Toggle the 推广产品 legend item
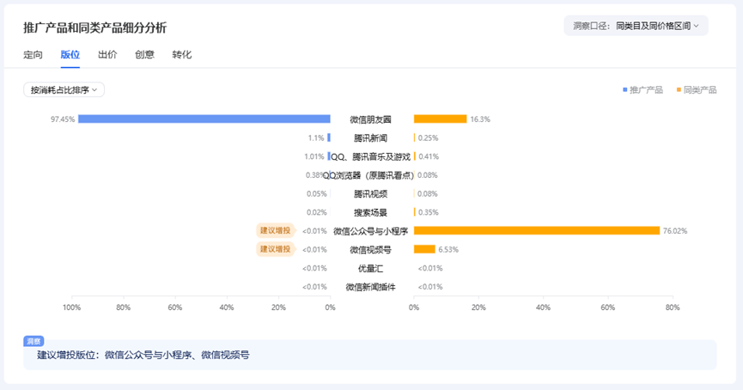 [643, 89]
